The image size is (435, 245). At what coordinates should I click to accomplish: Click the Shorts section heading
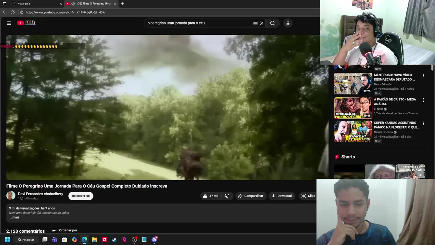coord(348,157)
